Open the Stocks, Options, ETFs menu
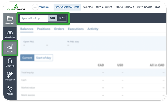168x102 pixels. pos(67,7)
